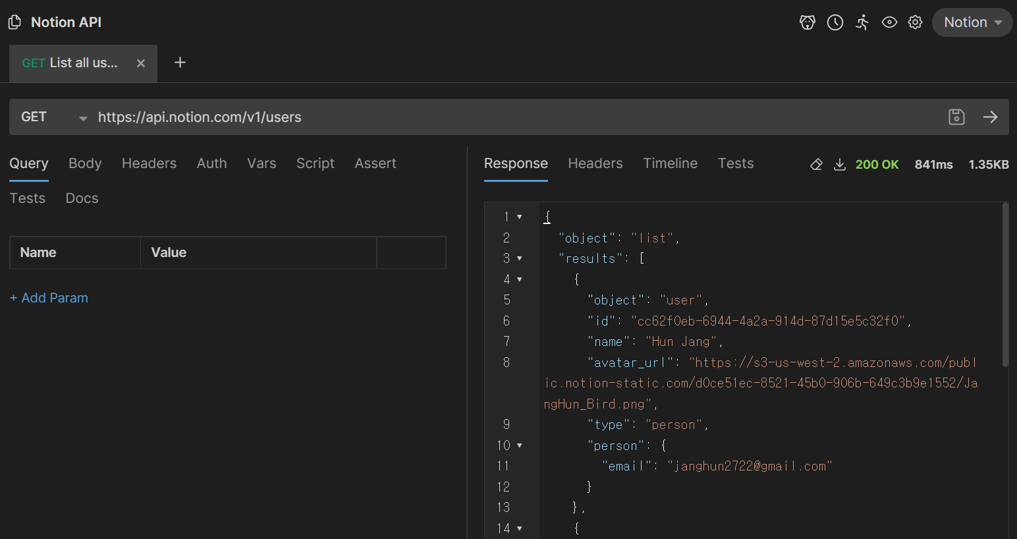Collapse the object fold arrow on line 4
Viewport: 1017px width, 539px height.
(520, 279)
